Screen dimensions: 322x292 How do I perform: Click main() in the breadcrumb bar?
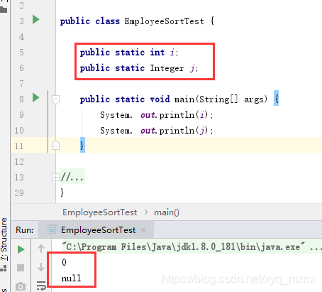167,212
